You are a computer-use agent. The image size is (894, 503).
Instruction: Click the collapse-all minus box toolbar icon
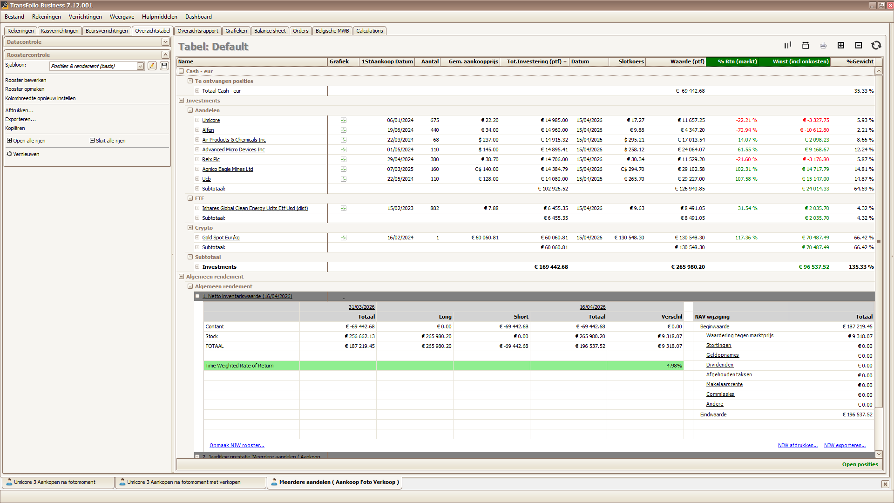859,45
